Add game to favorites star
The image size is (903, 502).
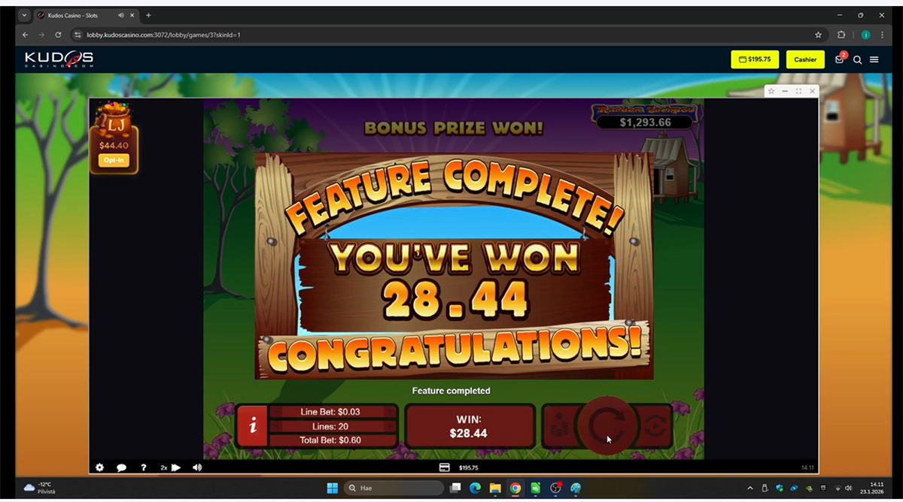coord(771,91)
